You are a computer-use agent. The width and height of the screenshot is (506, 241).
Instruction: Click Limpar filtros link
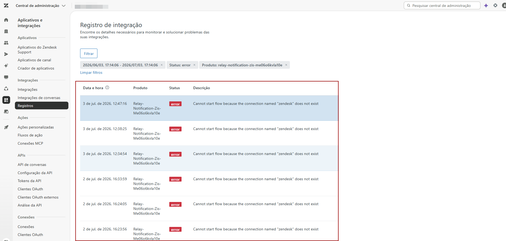tap(91, 72)
